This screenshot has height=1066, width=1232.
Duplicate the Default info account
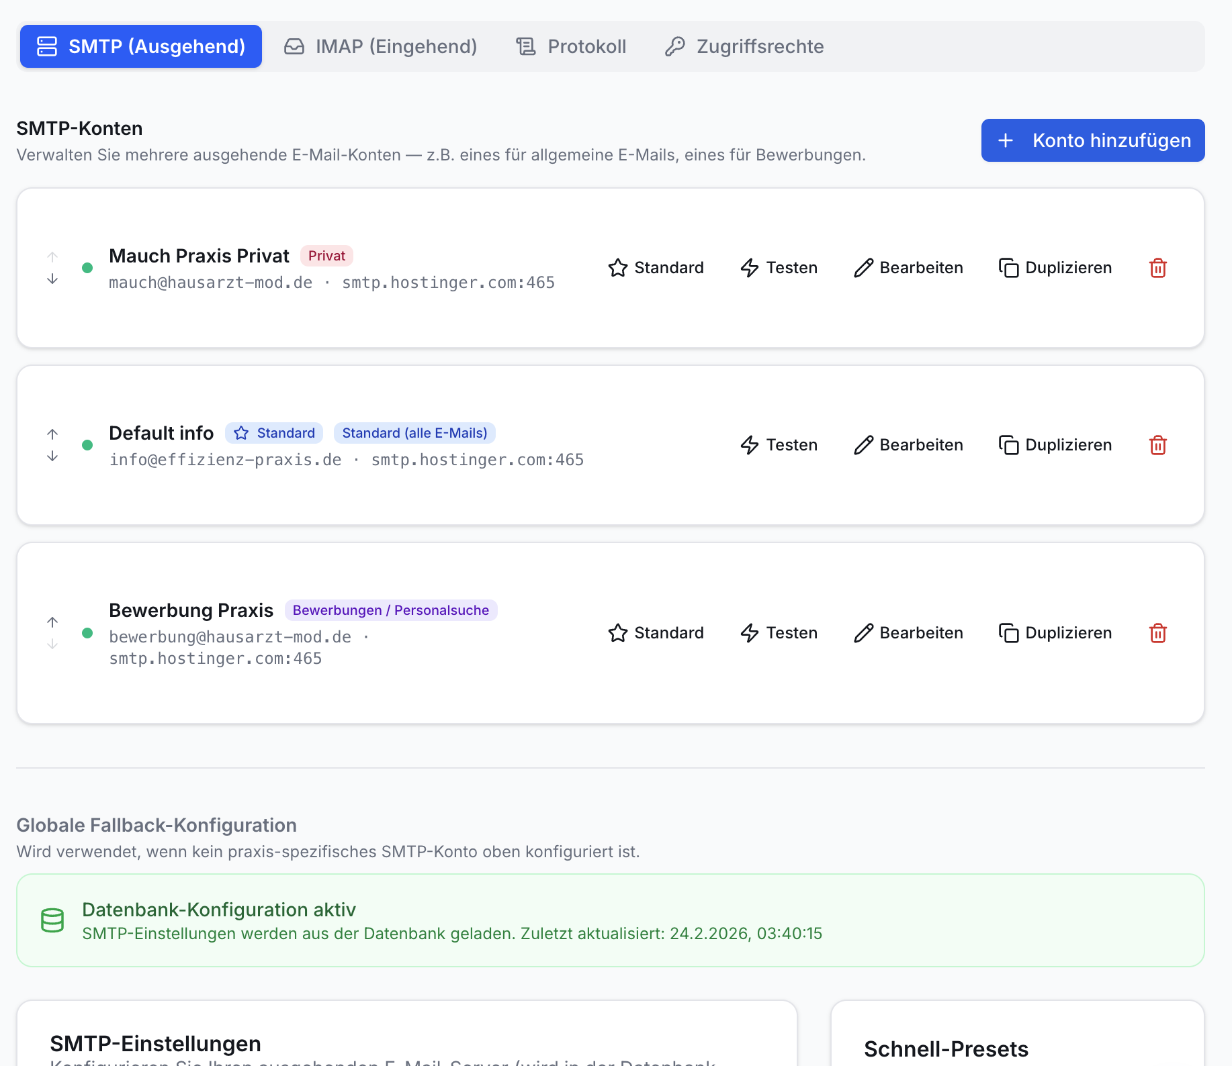(x=1055, y=445)
